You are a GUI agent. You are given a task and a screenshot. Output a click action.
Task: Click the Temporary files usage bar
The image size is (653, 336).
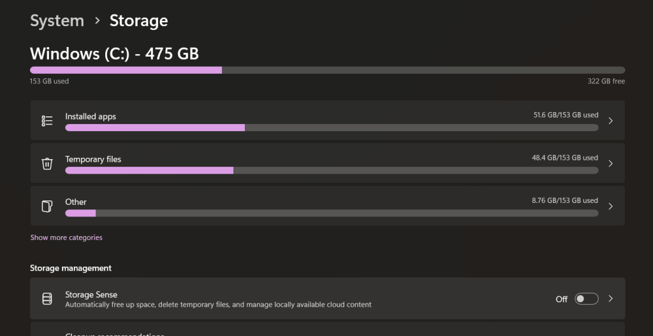(332, 171)
